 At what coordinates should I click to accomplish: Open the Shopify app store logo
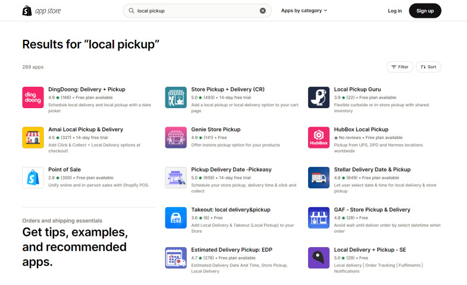tap(42, 11)
